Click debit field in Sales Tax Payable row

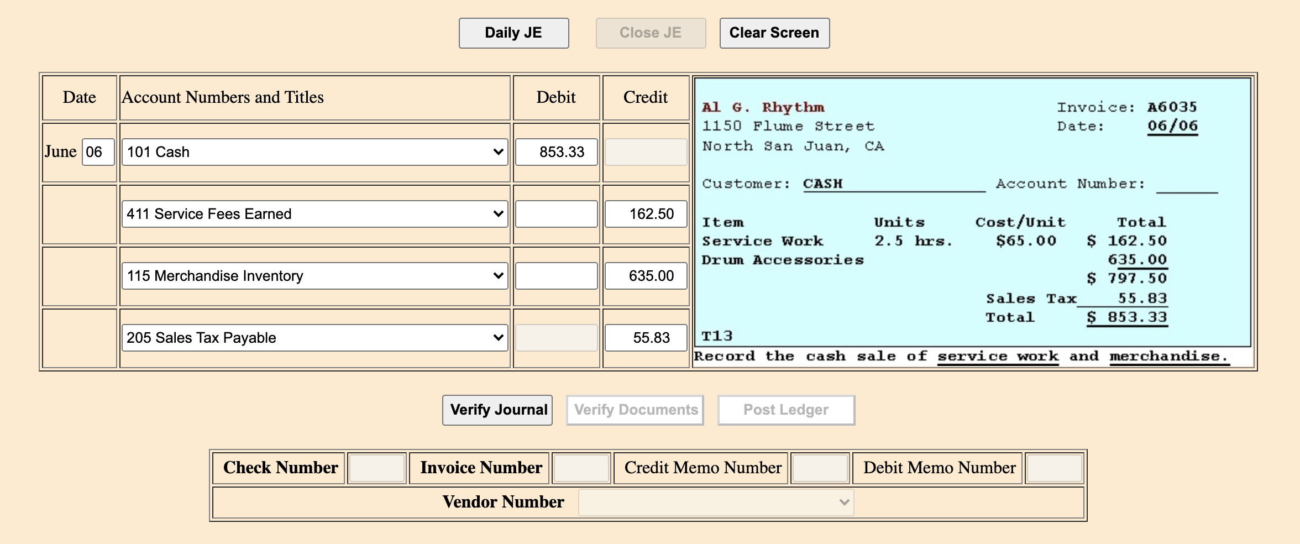coord(557,338)
